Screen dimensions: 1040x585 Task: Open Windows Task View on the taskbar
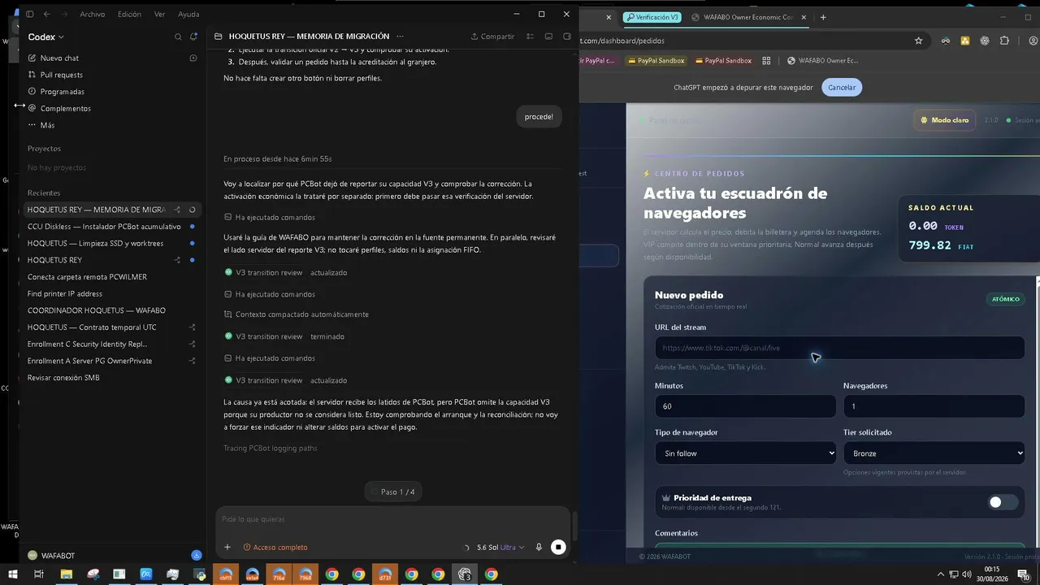(38, 574)
